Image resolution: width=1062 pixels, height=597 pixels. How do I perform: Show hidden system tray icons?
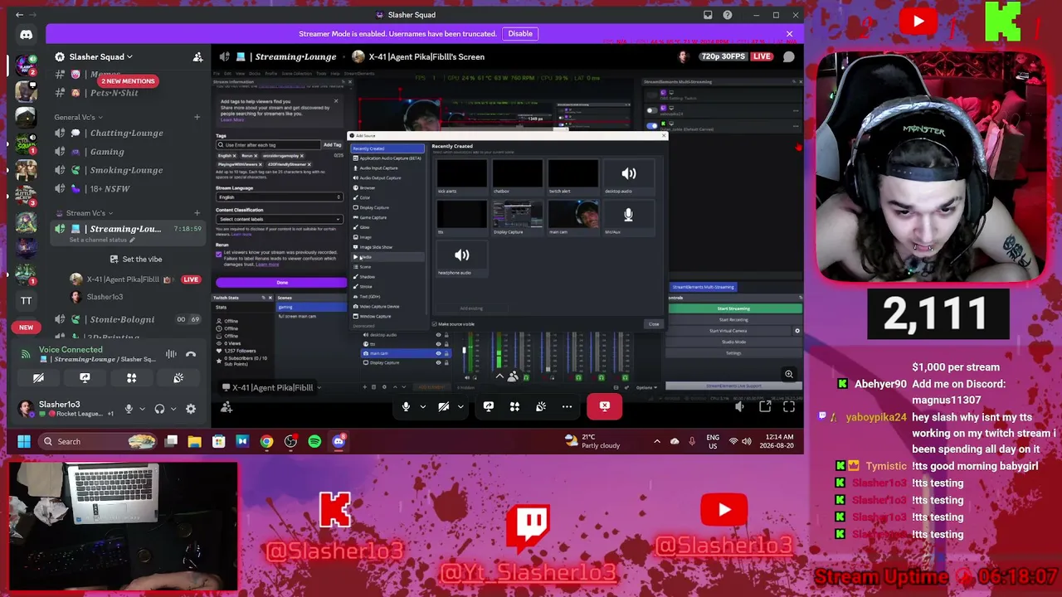[x=657, y=441]
